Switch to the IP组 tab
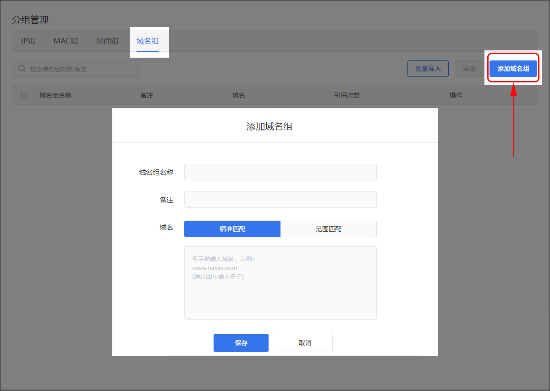The width and height of the screenshot is (550, 391). click(28, 41)
